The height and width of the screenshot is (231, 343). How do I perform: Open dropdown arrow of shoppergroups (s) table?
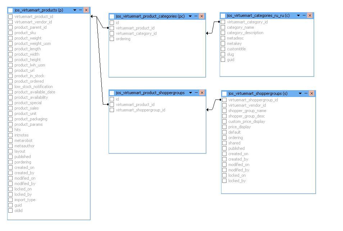300,93
